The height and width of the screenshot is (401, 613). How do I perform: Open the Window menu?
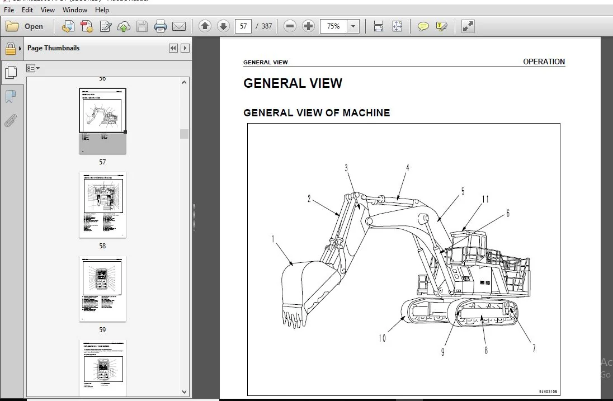[x=75, y=10]
